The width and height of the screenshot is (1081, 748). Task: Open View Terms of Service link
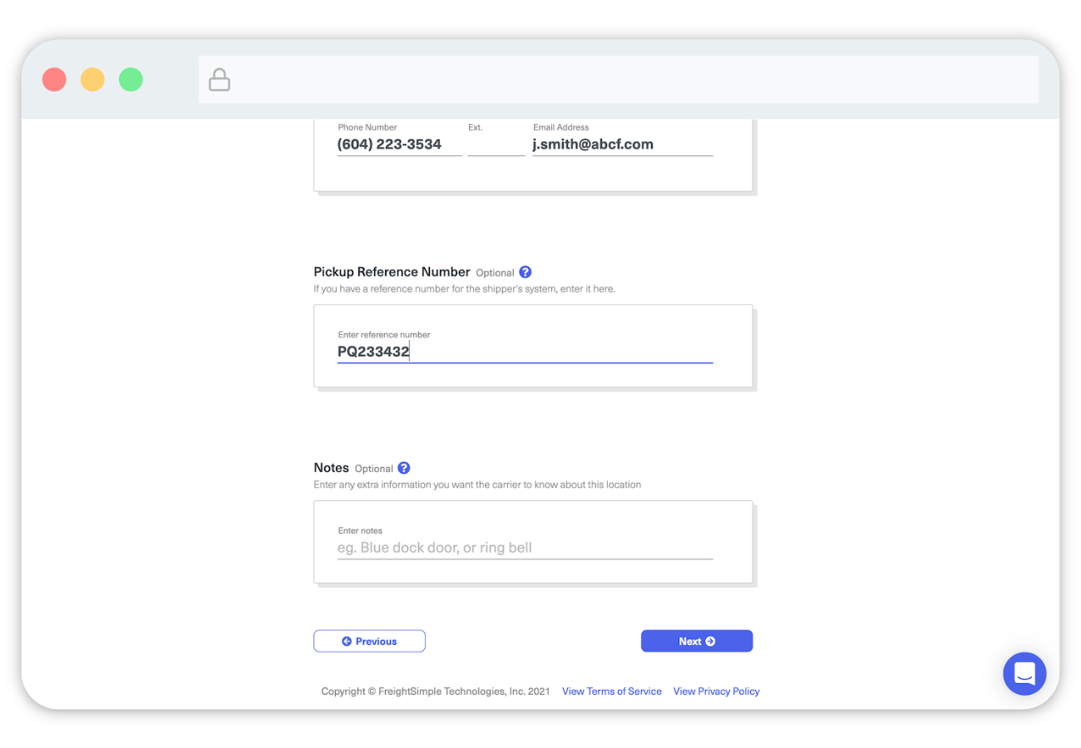(611, 691)
